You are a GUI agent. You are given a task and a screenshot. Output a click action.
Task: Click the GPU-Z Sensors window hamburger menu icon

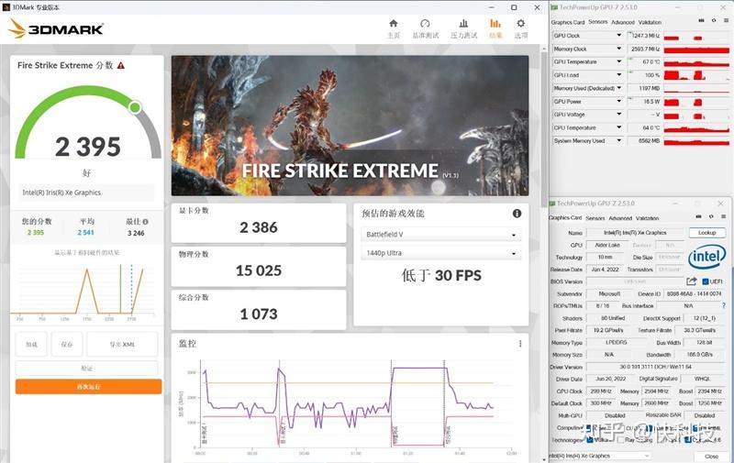pos(724,22)
